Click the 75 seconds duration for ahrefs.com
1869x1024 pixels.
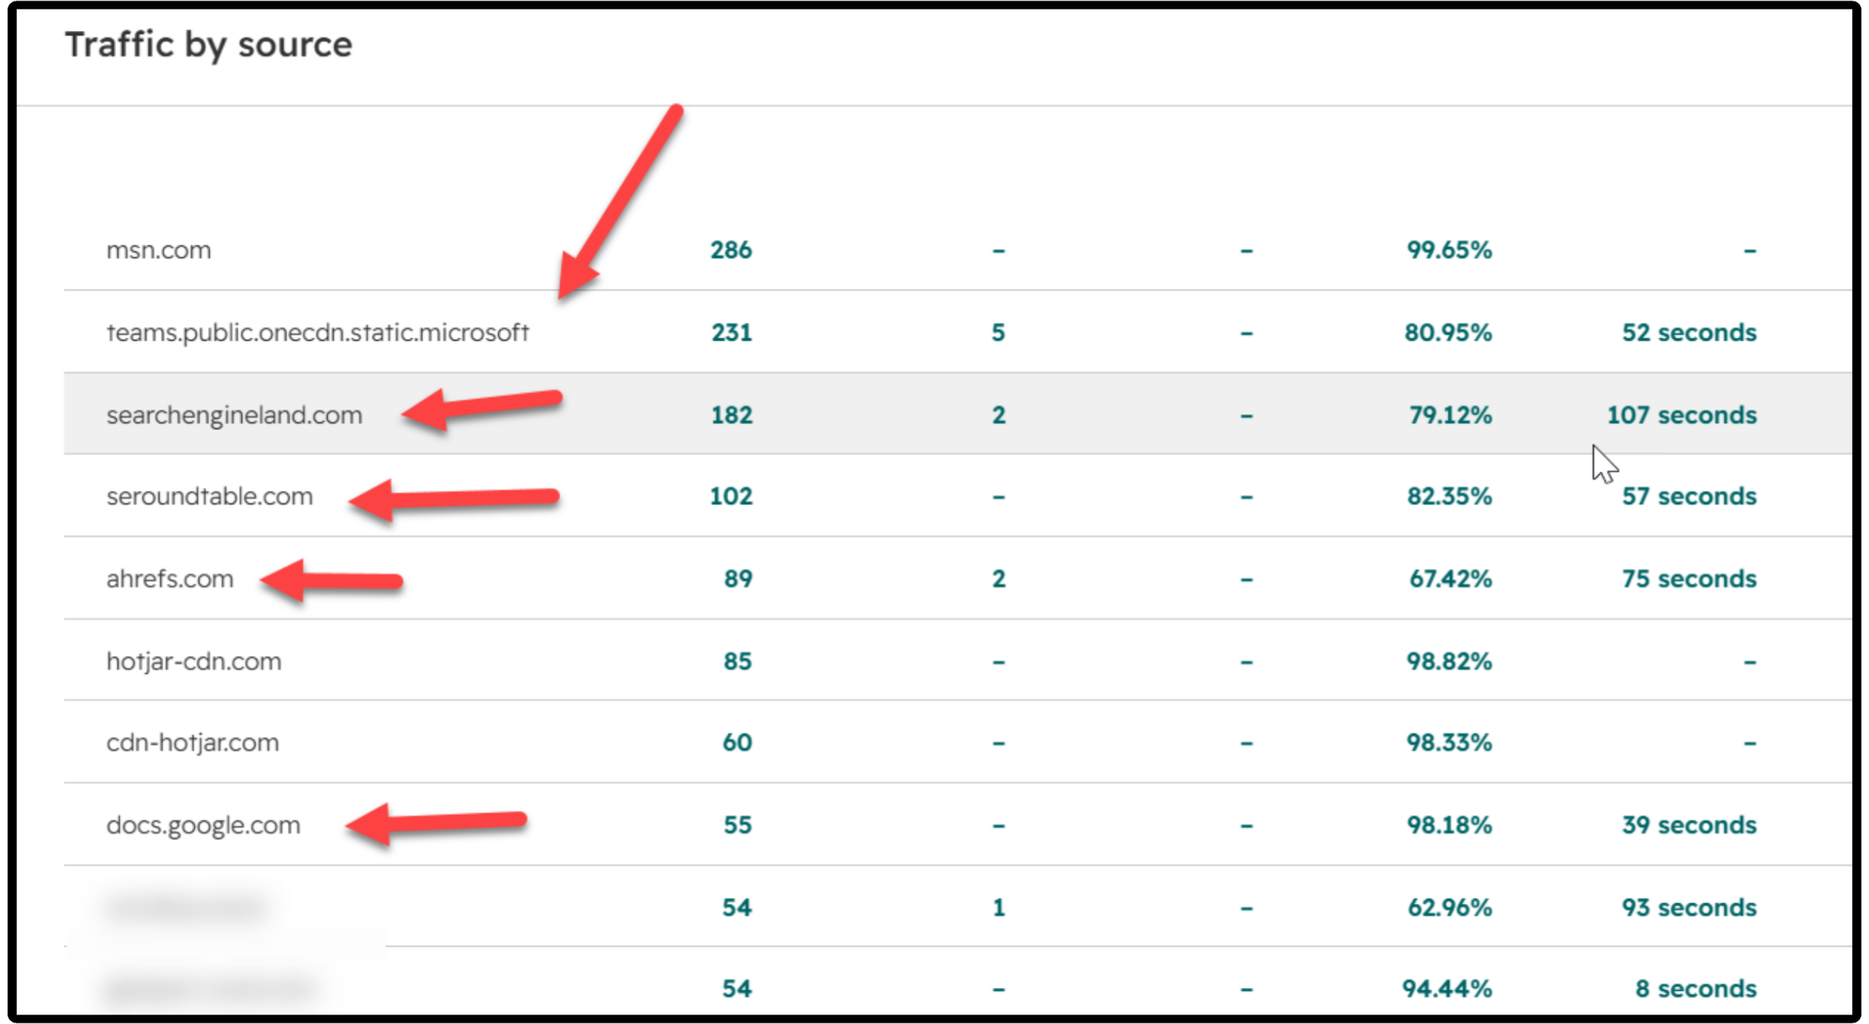[x=1689, y=579]
